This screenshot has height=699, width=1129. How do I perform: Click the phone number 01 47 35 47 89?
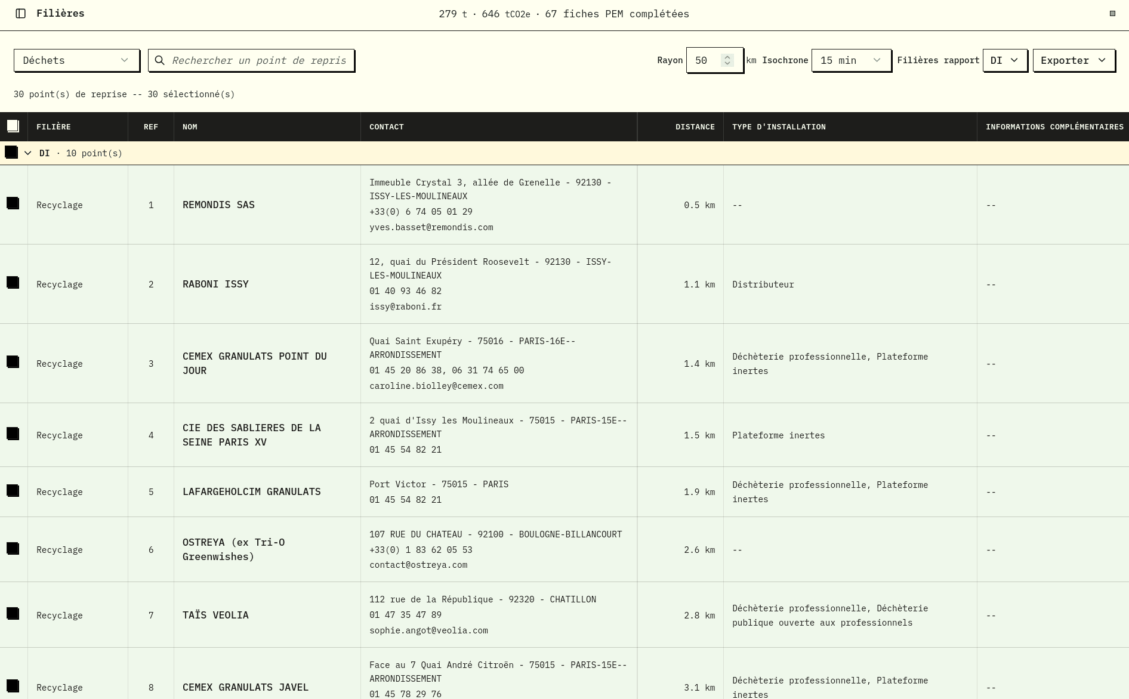click(406, 615)
